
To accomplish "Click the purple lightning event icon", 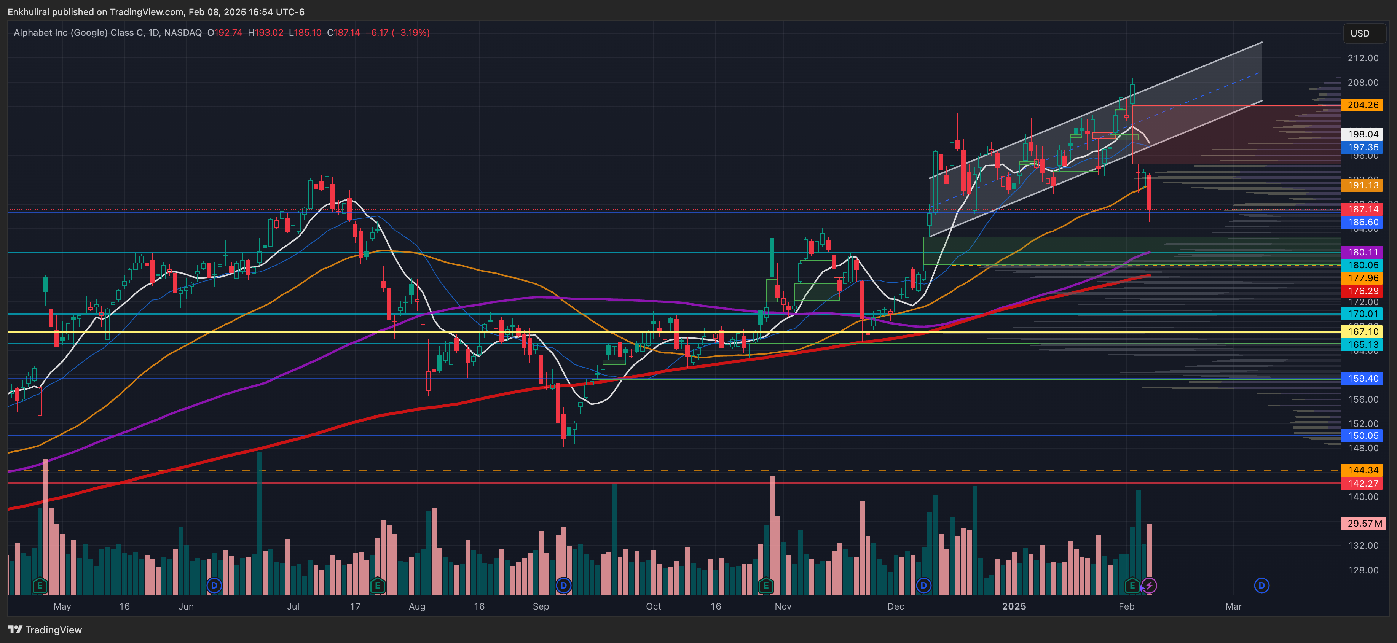I will 1148,586.
